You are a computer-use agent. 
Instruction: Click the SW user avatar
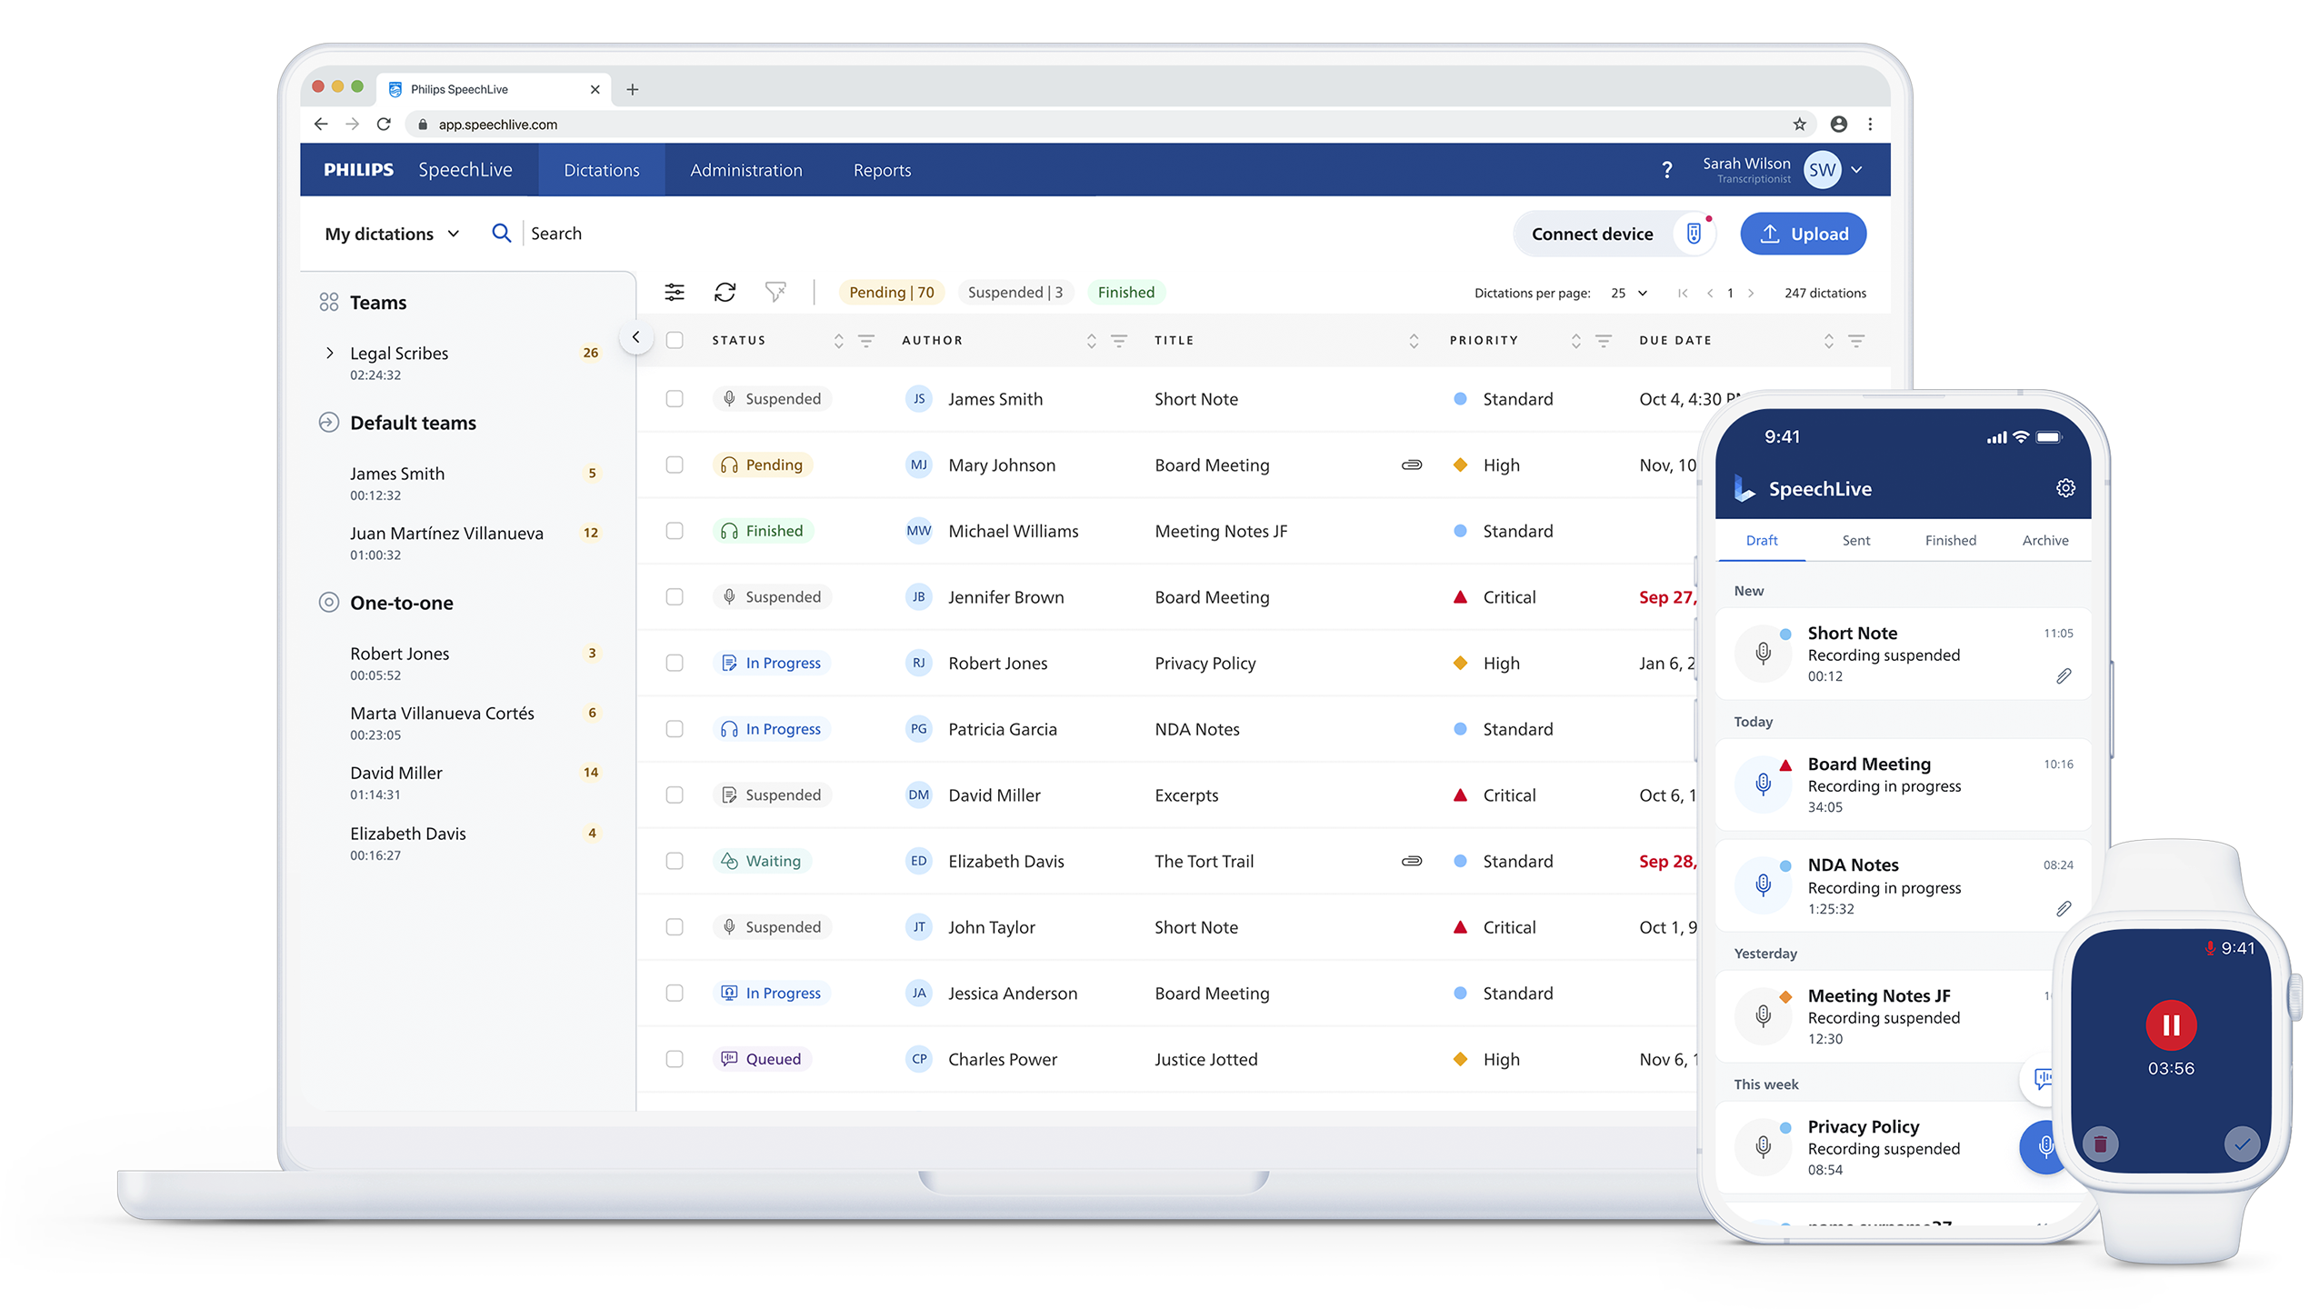click(1822, 170)
